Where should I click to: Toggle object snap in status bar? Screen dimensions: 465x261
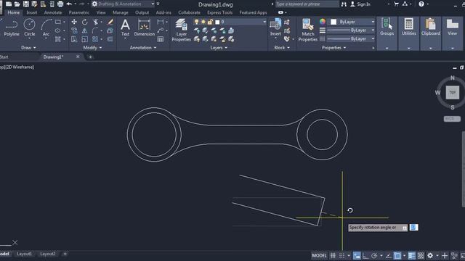tap(397, 256)
